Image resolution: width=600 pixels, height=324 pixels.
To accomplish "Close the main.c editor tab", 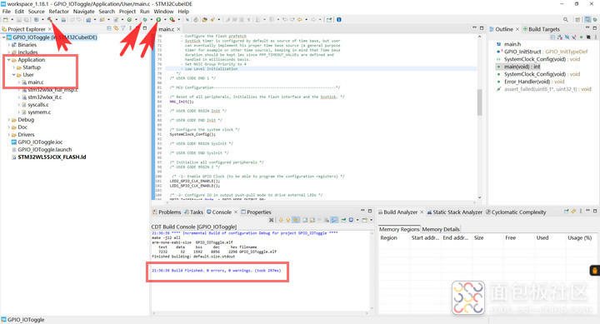I will 178,29.
